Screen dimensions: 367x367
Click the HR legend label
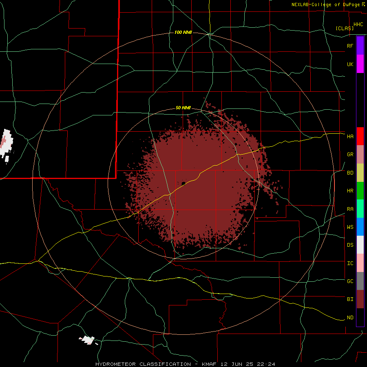(x=350, y=191)
